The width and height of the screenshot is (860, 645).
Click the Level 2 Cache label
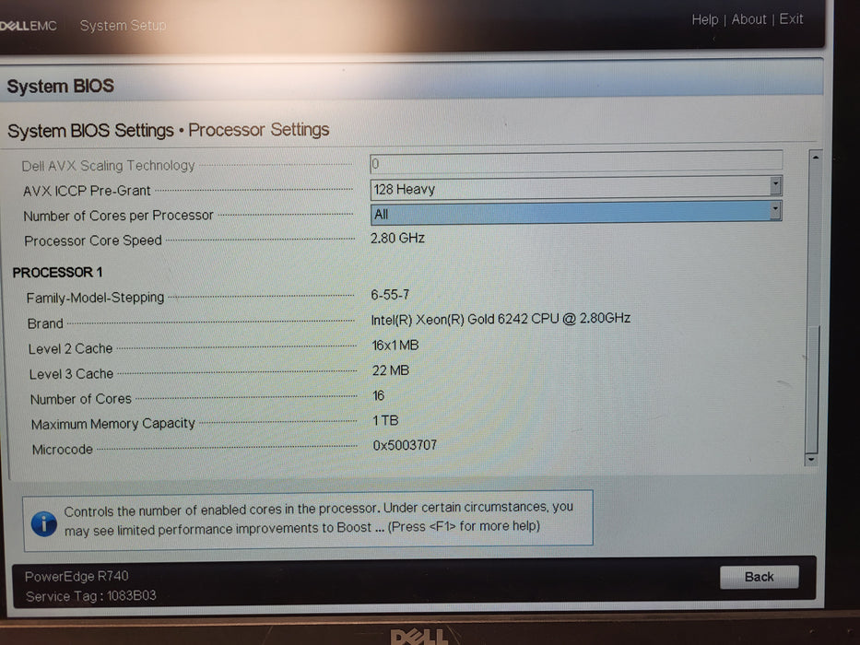[71, 349]
